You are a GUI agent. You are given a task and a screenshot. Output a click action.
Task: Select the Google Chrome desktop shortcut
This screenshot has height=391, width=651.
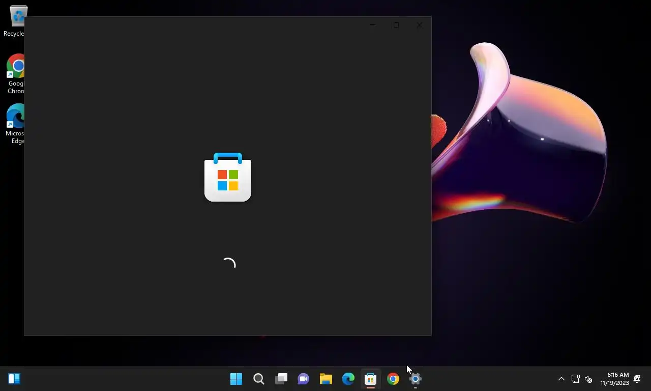coord(16,74)
